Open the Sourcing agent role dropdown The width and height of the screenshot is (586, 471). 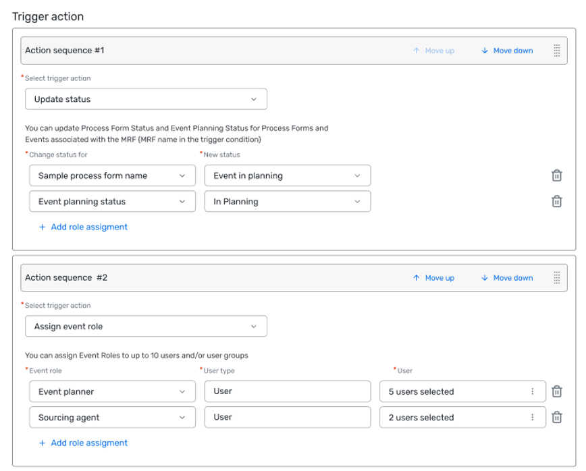pos(112,417)
